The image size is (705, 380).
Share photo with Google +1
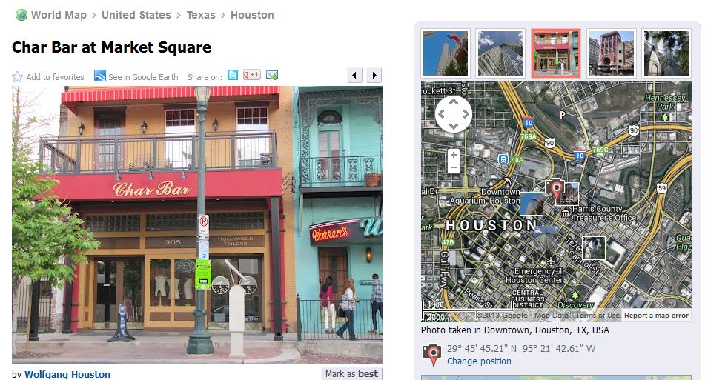point(252,75)
